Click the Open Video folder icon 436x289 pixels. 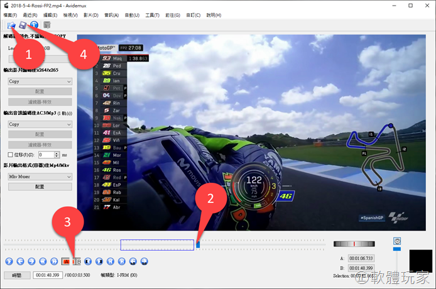click(x=11, y=25)
